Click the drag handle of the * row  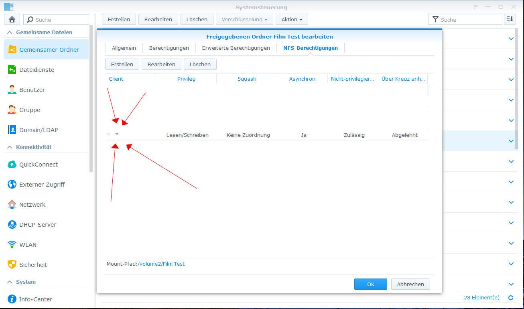click(x=108, y=135)
